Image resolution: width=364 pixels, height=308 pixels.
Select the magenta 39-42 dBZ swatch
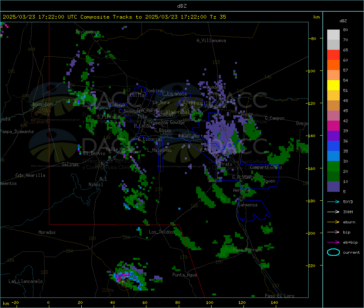333,125
